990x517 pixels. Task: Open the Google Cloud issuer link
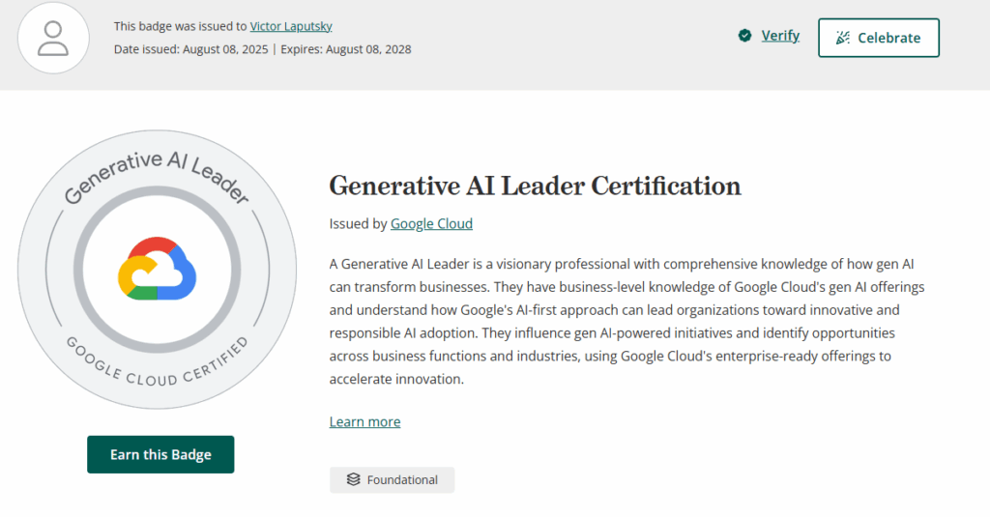click(431, 223)
